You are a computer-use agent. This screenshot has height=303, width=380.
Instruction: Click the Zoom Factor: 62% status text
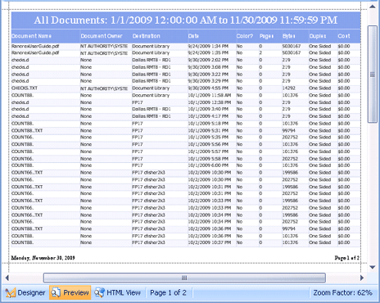(x=342, y=292)
